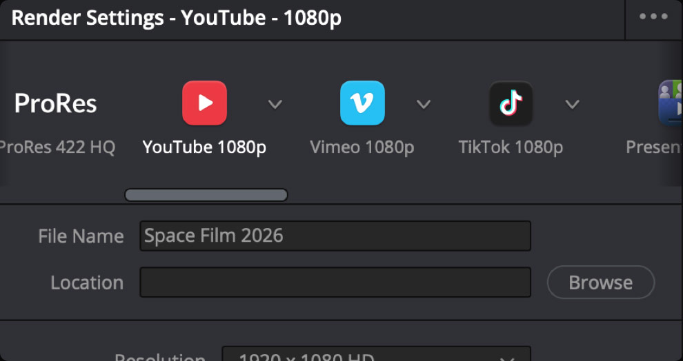Image resolution: width=683 pixels, height=361 pixels.
Task: Choose the ProRes preset logo
Action: (x=55, y=103)
